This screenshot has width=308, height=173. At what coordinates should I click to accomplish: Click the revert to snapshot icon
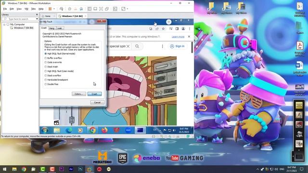click(75, 9)
